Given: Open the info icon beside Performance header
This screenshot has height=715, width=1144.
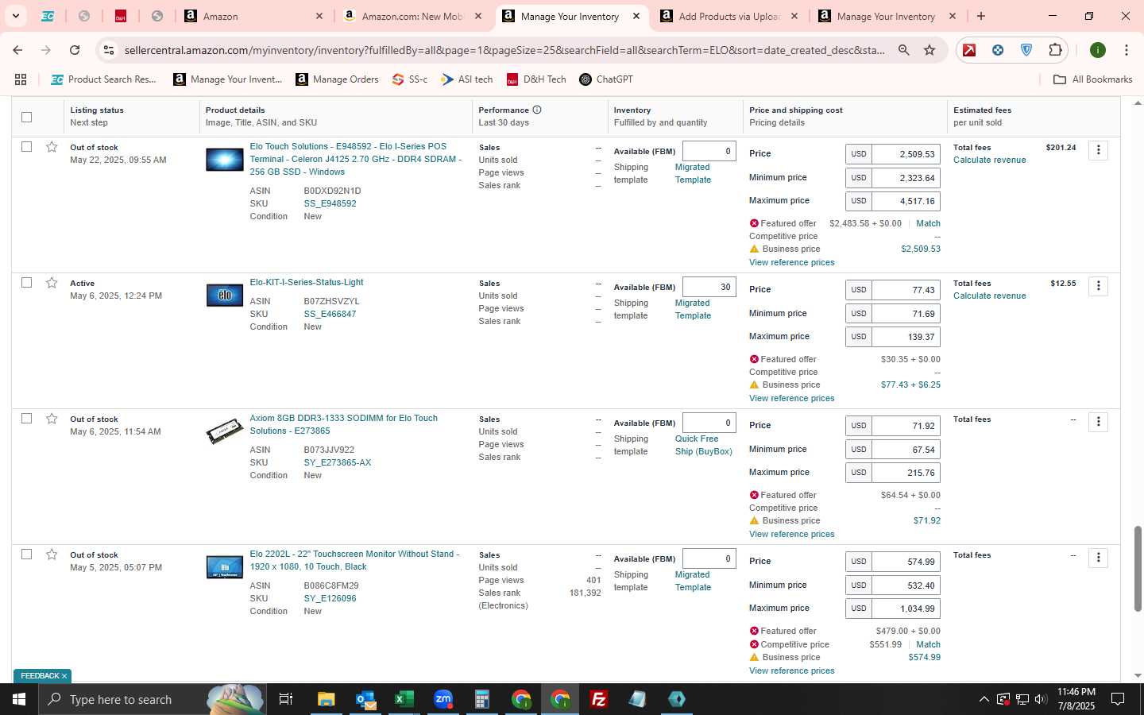Looking at the screenshot, I should click(x=537, y=110).
